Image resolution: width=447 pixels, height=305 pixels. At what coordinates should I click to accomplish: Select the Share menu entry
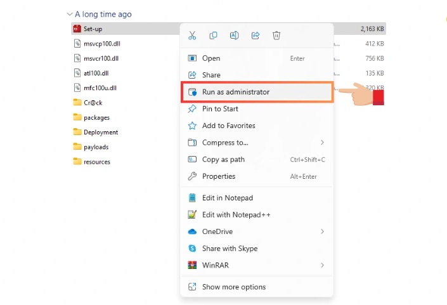tap(257, 75)
